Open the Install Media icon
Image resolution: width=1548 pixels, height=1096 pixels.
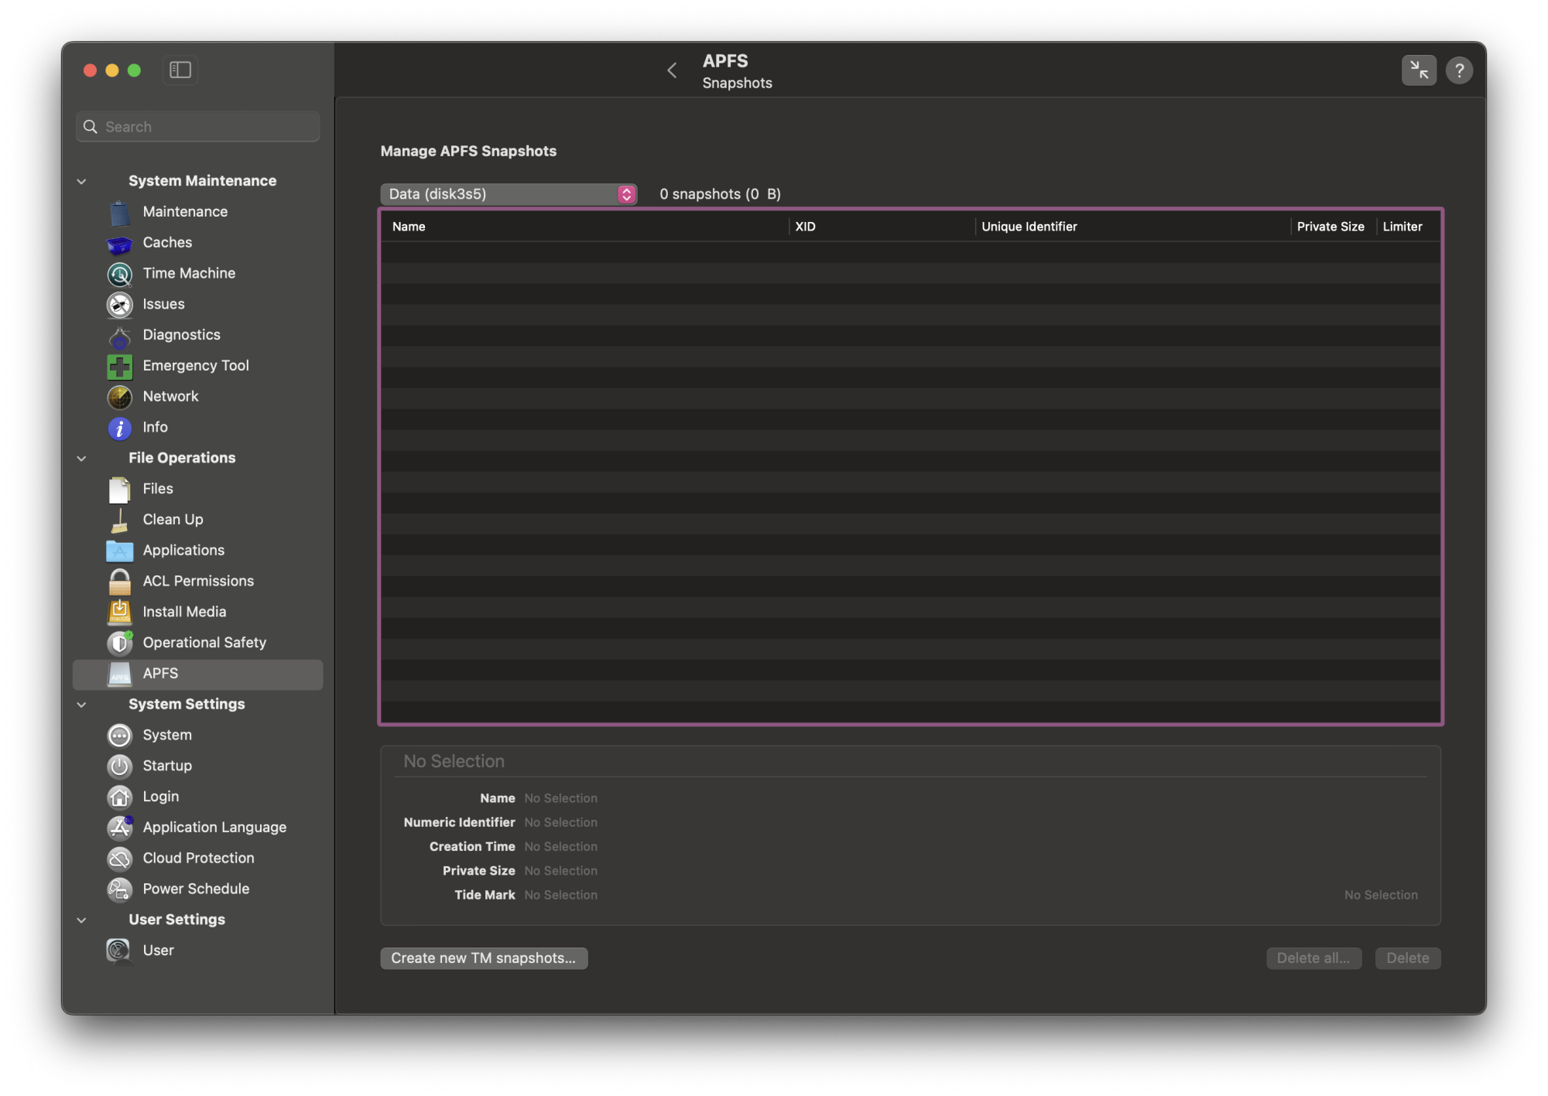click(x=119, y=613)
